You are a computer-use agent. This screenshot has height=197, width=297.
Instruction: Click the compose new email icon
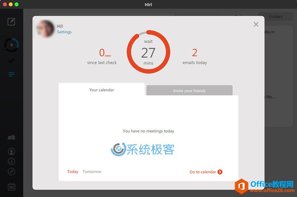[11, 22]
